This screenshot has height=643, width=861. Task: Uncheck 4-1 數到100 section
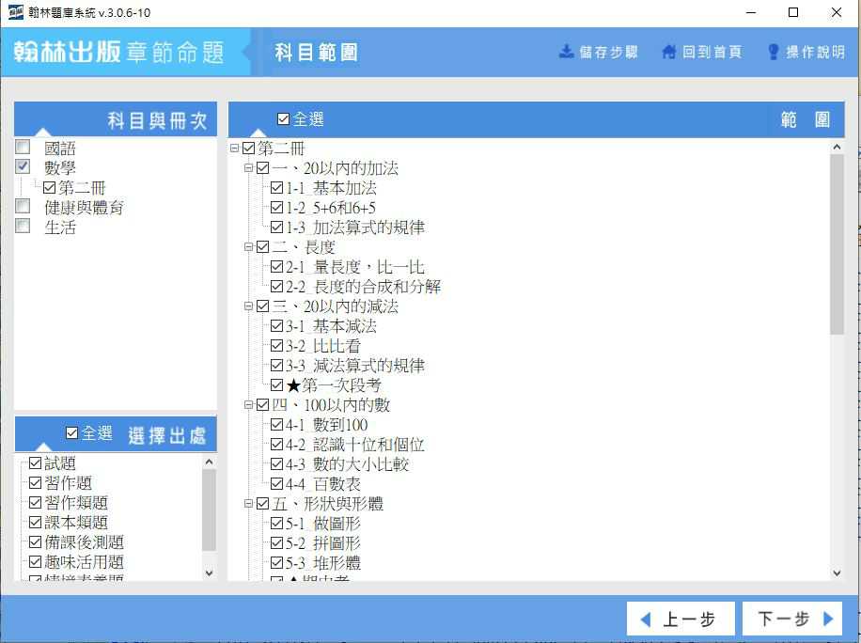click(x=276, y=425)
